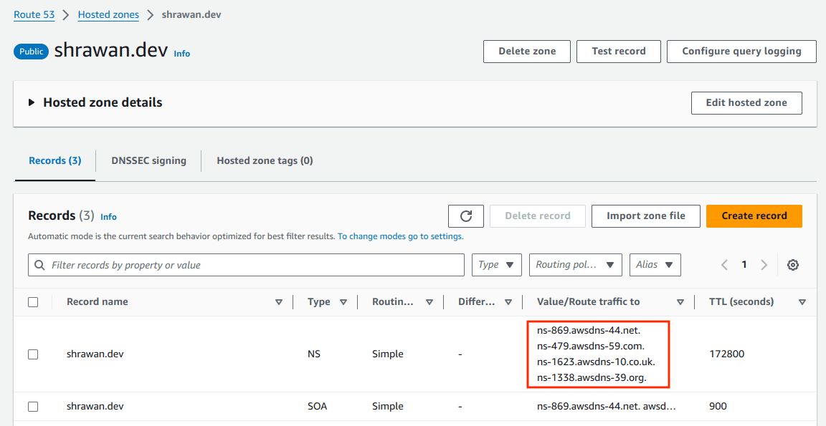Switch to the DNSSEC signing tab

click(148, 160)
